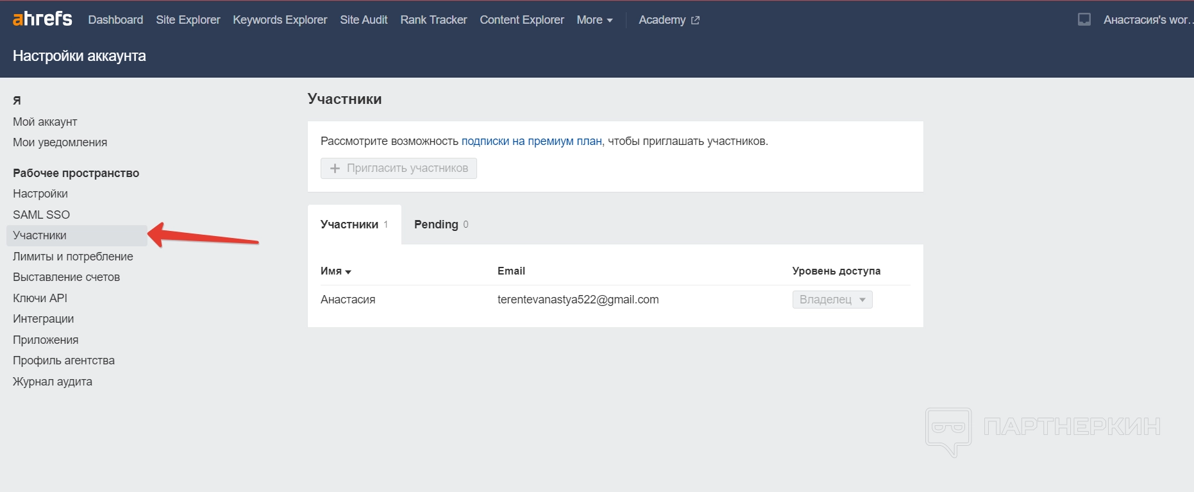Go to Keywords Explorer
The image size is (1194, 492).
point(280,20)
